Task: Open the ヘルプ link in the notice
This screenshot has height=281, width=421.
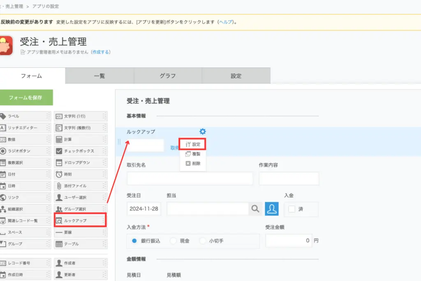Action: pos(226,22)
